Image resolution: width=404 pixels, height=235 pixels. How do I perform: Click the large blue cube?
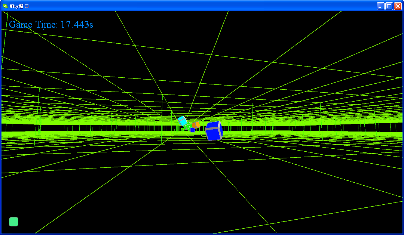(x=214, y=131)
